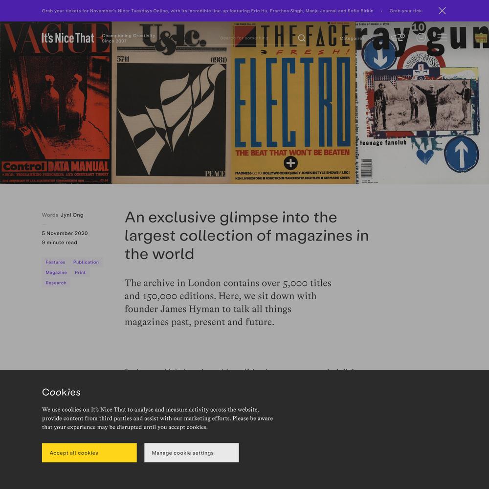Select the Magazine tag
The image size is (489, 489).
click(56, 272)
